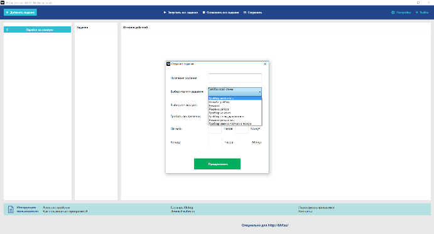The width and height of the screenshot is (434, 234).
Task: Click the save disk icon in top toolbar
Action: 245,13
